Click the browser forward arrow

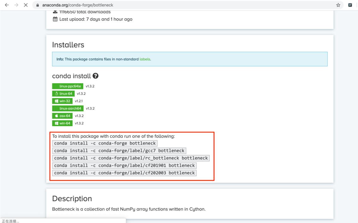click(16, 5)
